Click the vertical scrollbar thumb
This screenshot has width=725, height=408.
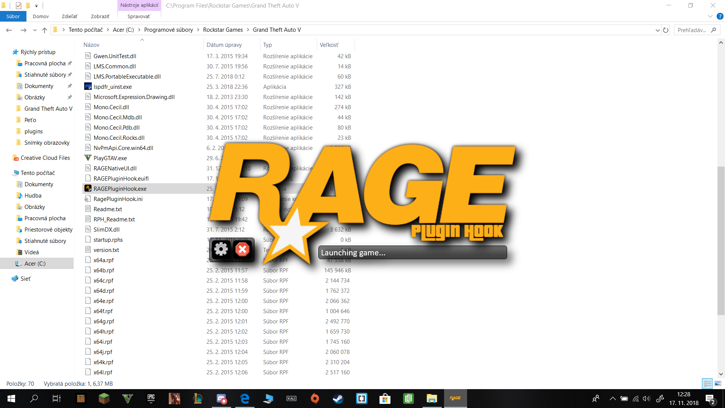(x=721, y=240)
